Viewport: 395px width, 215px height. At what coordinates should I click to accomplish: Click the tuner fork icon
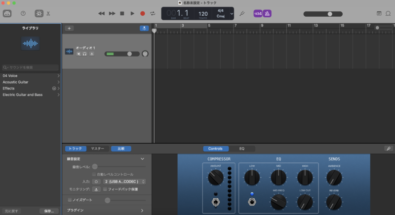[242, 13]
